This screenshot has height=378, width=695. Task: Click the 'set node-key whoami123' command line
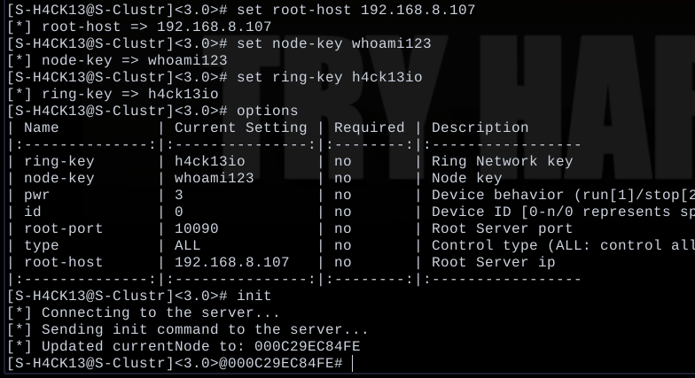click(x=333, y=43)
